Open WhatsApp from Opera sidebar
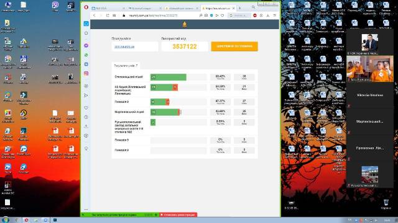The image size is (398, 223). (86, 55)
